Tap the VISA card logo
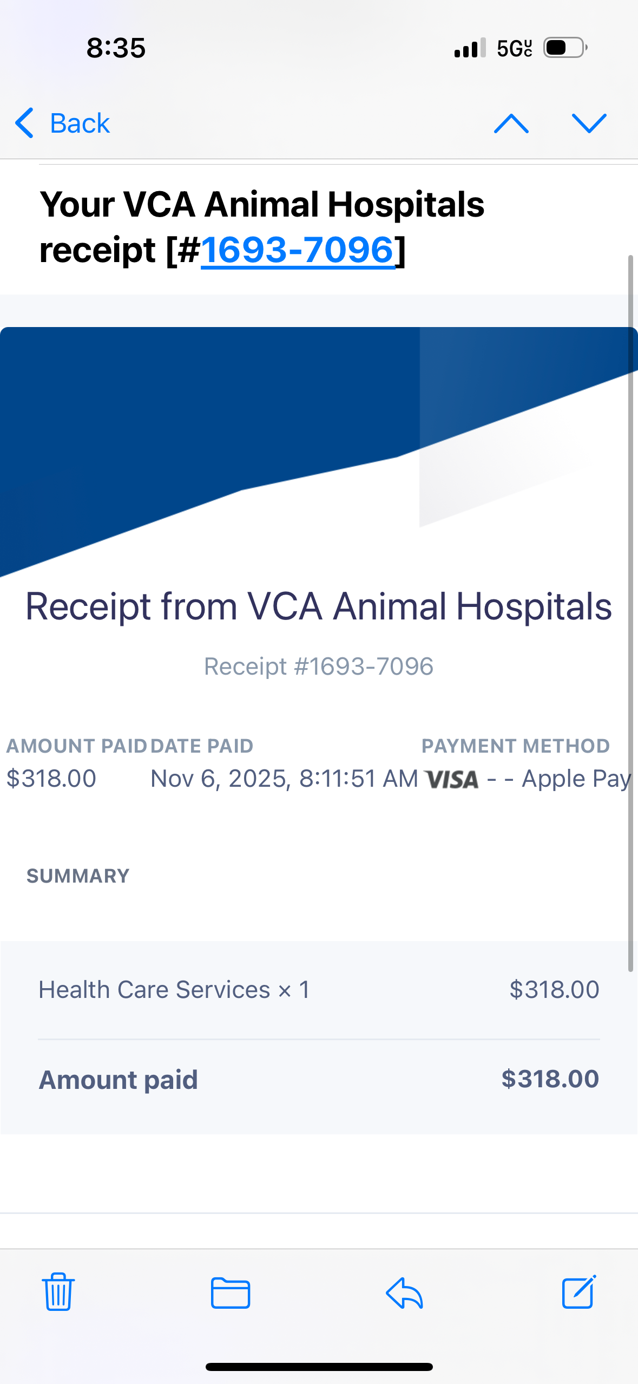The height and width of the screenshot is (1384, 638). pos(452,780)
